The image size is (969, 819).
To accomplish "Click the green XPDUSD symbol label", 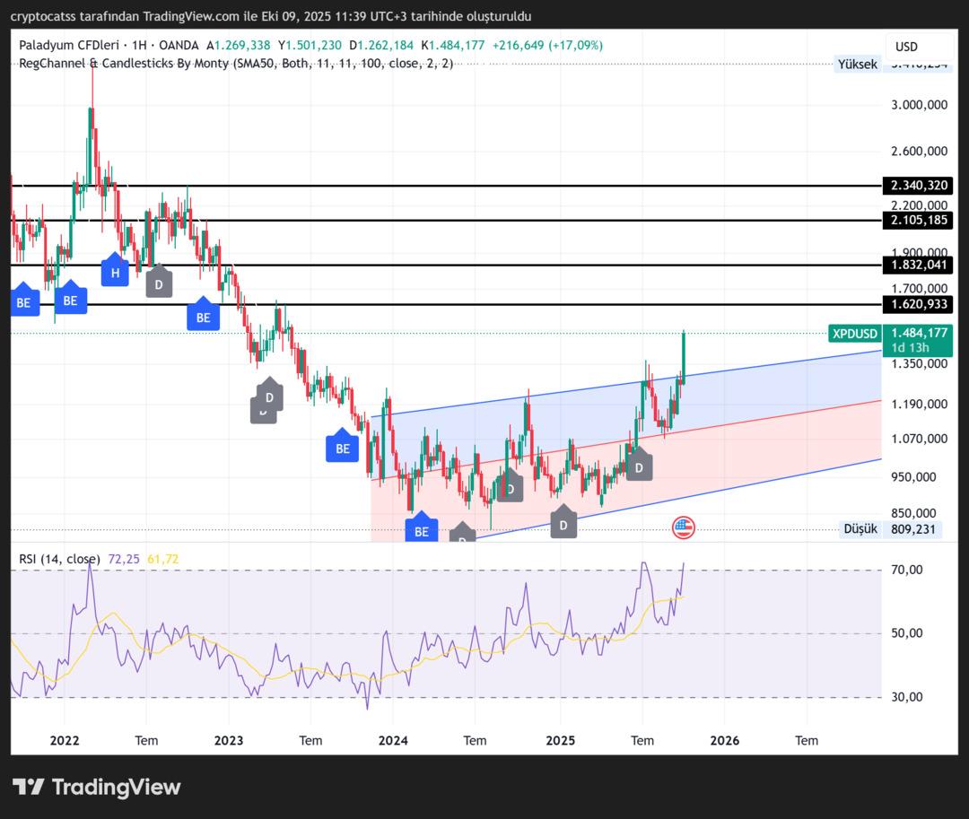I will (x=854, y=334).
